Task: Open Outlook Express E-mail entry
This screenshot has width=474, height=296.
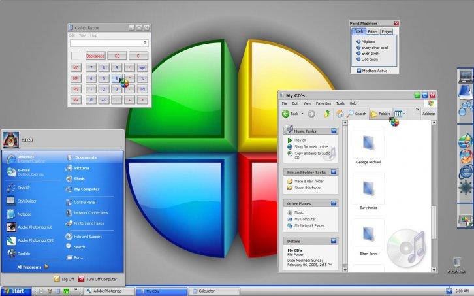Action: coord(25,172)
